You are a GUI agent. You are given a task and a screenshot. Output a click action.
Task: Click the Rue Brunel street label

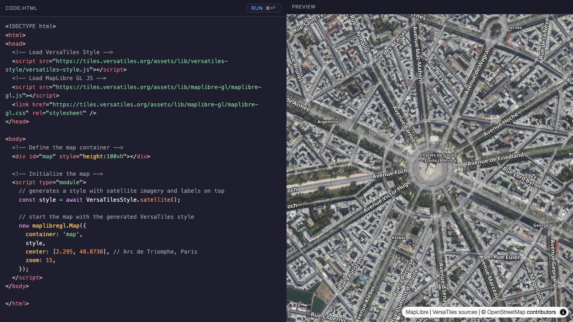click(x=296, y=66)
